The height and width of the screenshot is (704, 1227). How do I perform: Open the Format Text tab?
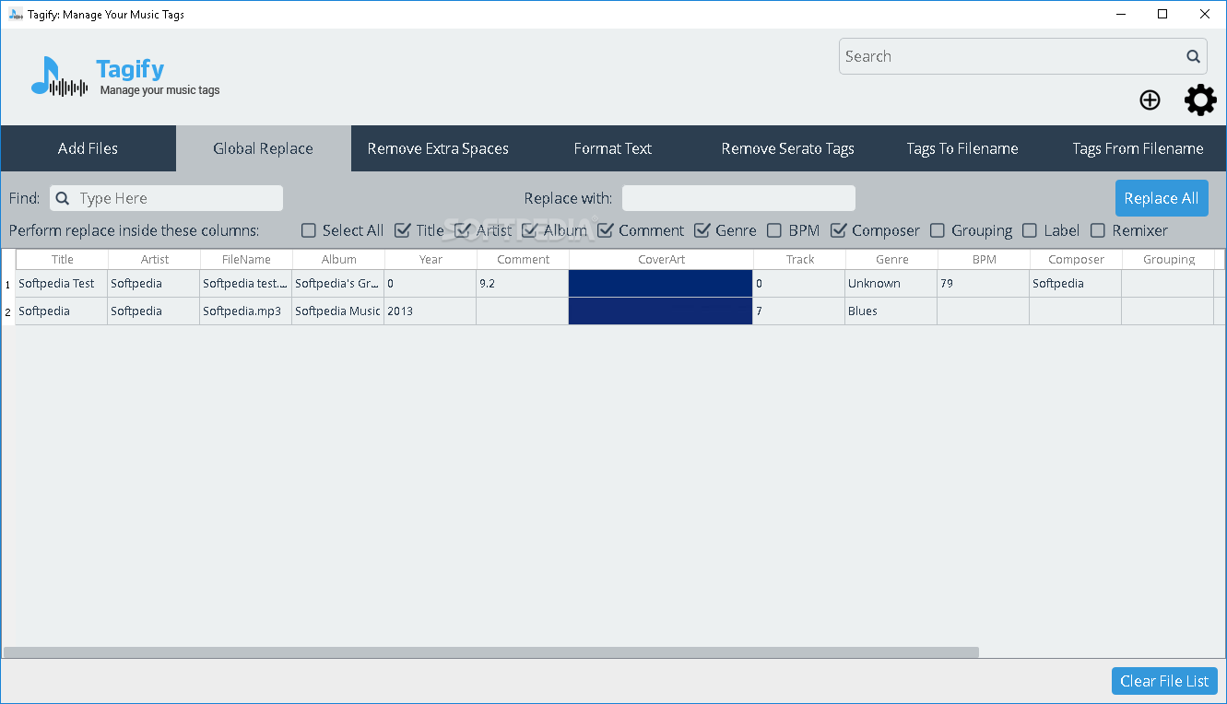[x=613, y=148]
